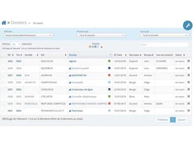Screen dimensions: 194x145
Task: Select page 1 in pagination
Action: tap(173, 120)
